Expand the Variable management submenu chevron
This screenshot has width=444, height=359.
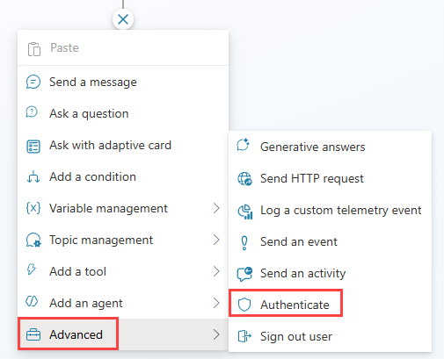(216, 208)
